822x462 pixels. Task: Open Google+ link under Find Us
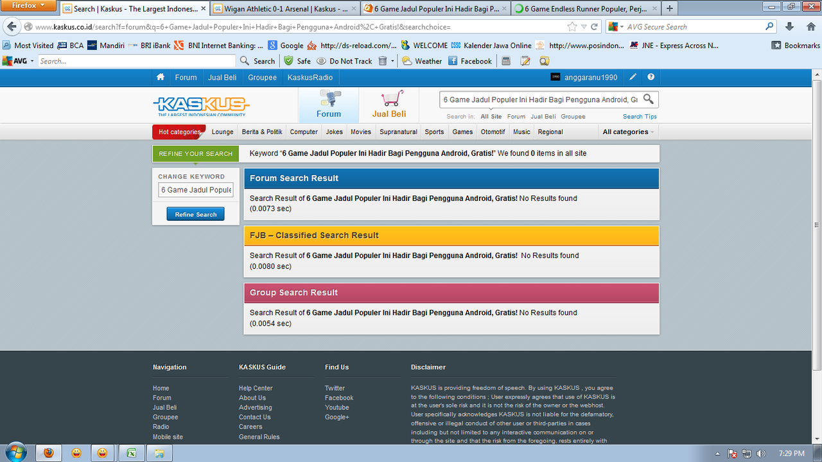(337, 417)
